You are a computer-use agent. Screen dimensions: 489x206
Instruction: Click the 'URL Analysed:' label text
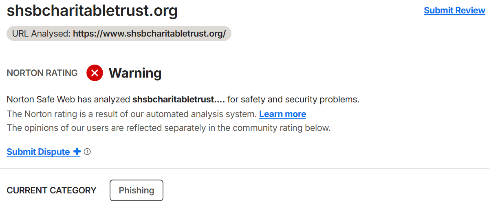(42, 34)
